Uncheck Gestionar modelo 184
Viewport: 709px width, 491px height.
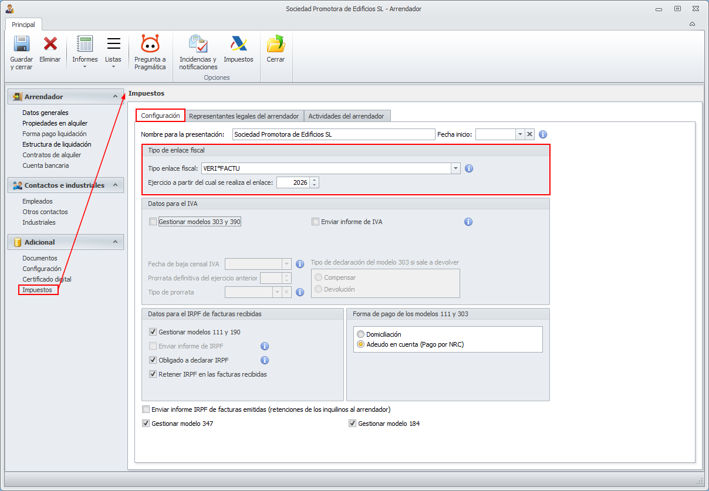[x=353, y=424]
